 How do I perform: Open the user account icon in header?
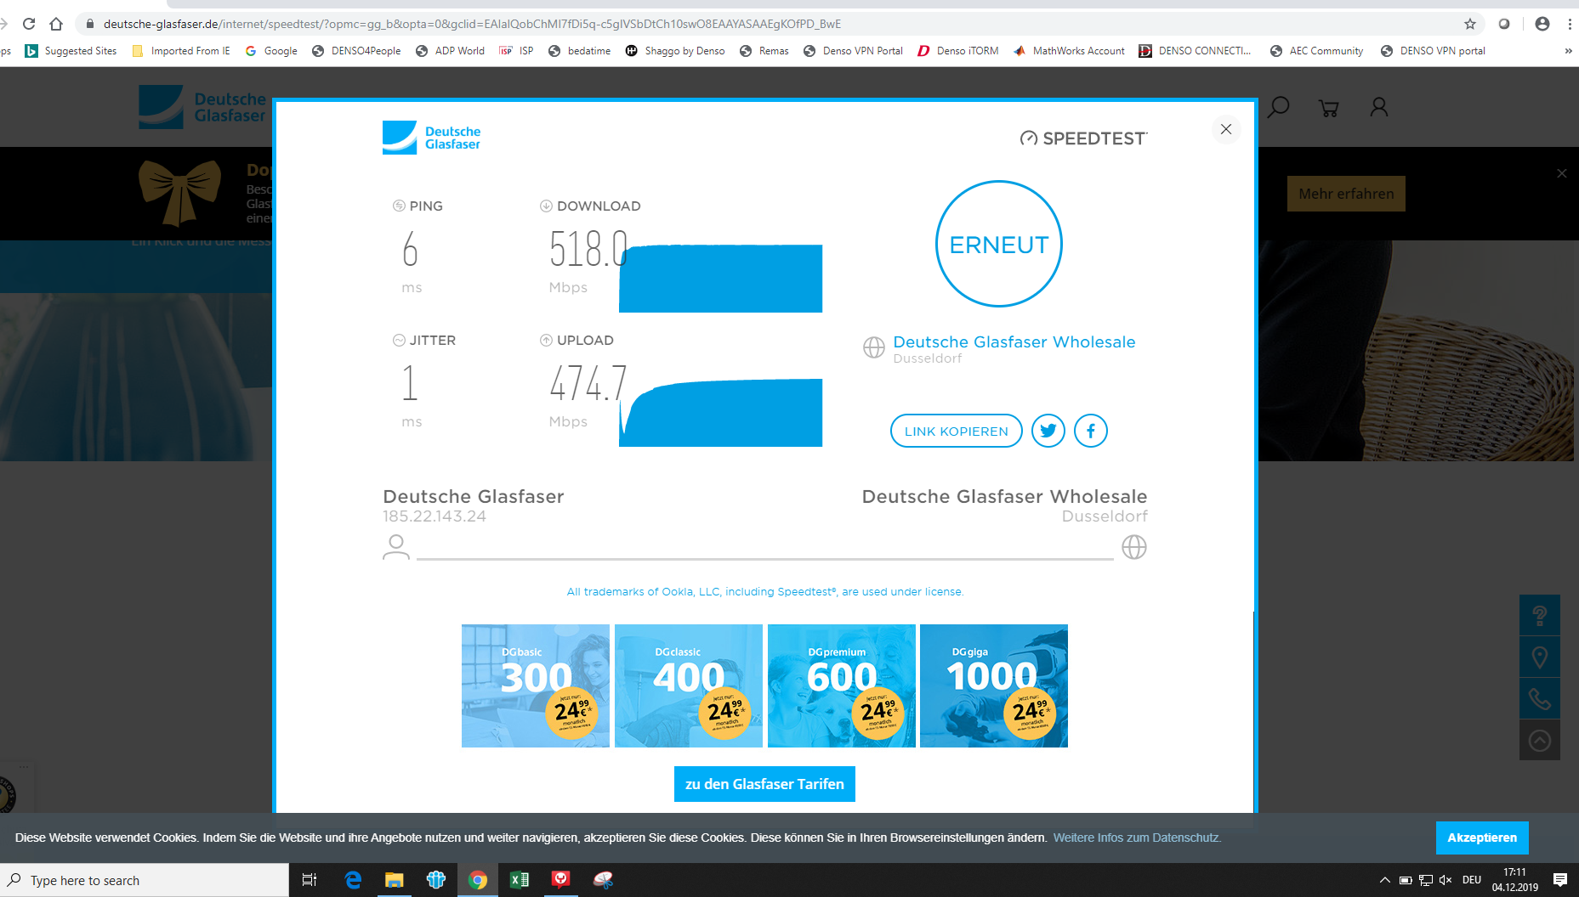(x=1378, y=107)
